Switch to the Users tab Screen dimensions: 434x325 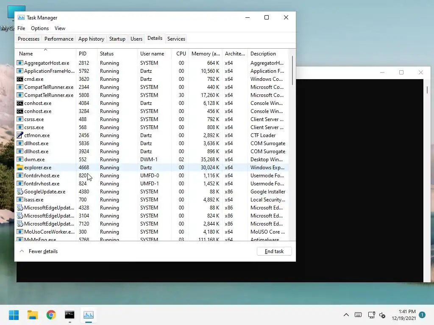[x=136, y=39]
